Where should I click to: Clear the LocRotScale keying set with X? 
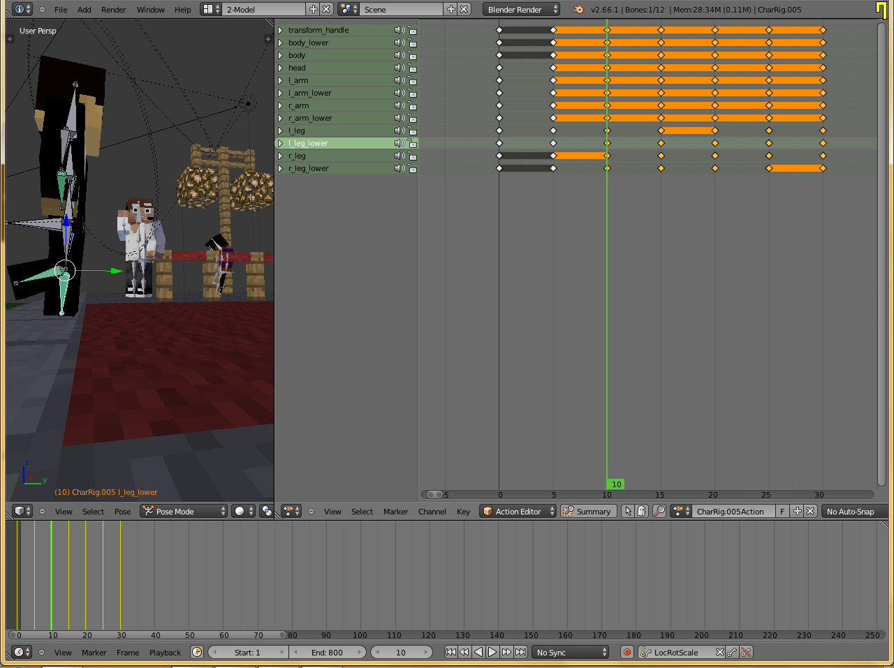[720, 652]
